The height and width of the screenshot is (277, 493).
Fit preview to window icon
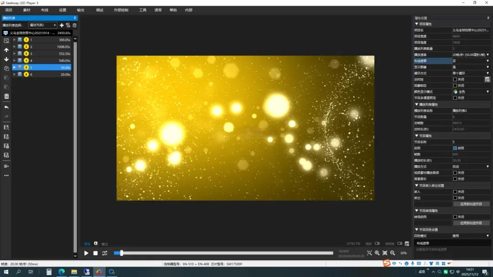385,253
